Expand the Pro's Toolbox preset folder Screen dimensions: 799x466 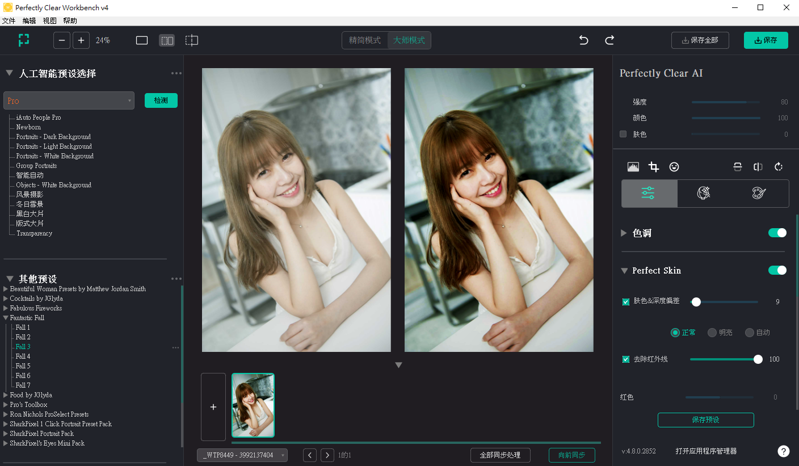click(6, 405)
